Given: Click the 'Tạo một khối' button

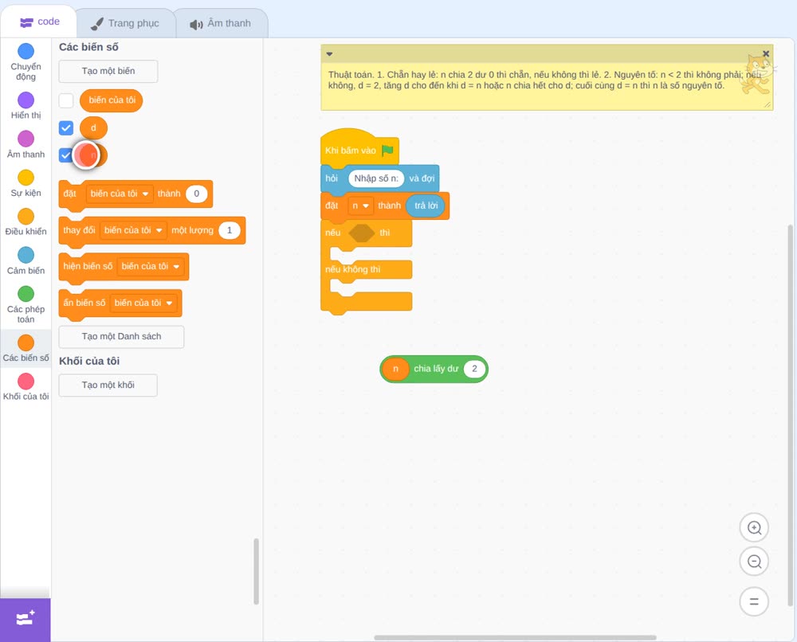Looking at the screenshot, I should (x=108, y=385).
